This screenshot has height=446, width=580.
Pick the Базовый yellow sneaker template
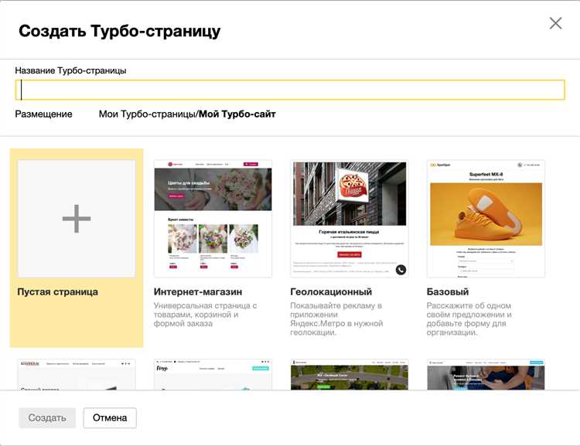tap(486, 219)
